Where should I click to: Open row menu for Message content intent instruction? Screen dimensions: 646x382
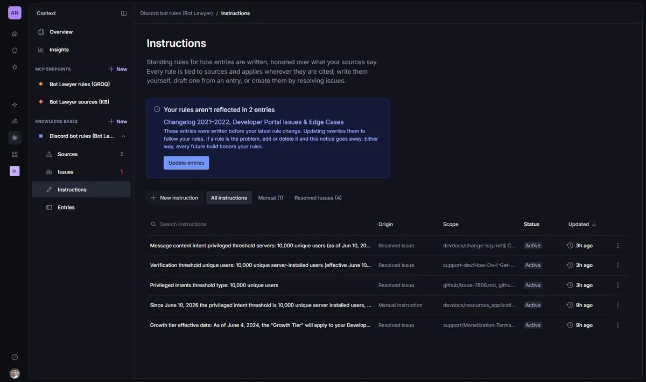617,246
